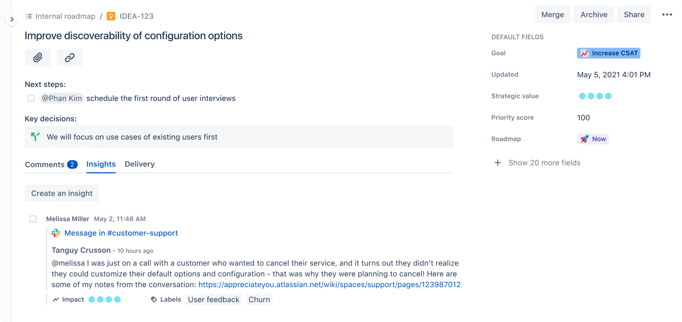Click the paperclip attachment icon
The height and width of the screenshot is (322, 682).
(x=38, y=57)
